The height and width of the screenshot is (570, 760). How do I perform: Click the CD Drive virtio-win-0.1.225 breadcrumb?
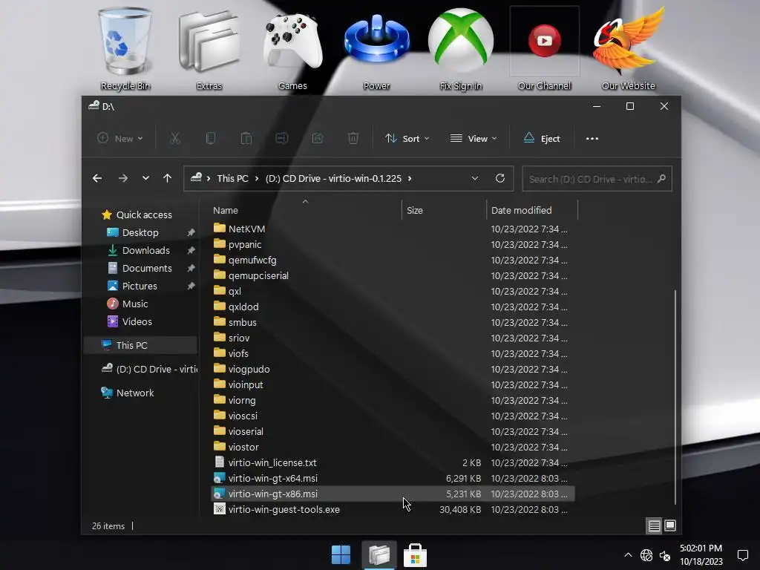(x=333, y=178)
